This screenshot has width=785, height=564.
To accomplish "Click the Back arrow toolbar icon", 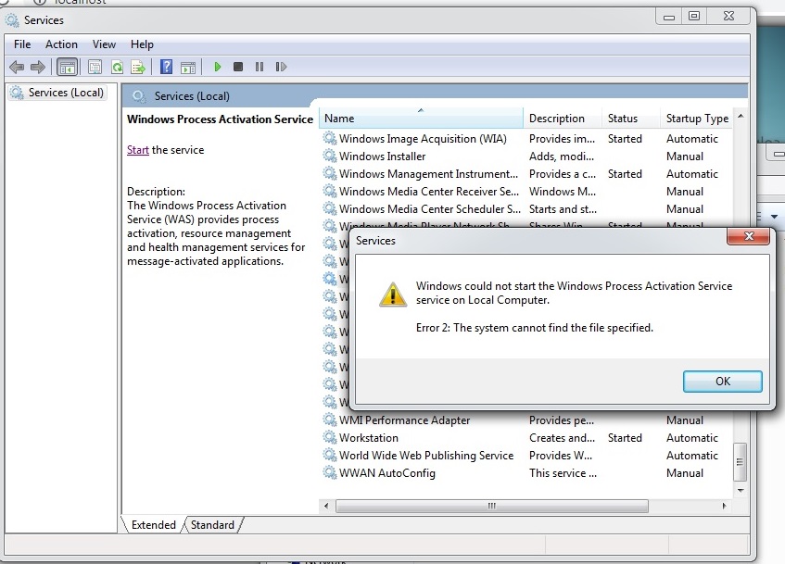I will tap(17, 67).
